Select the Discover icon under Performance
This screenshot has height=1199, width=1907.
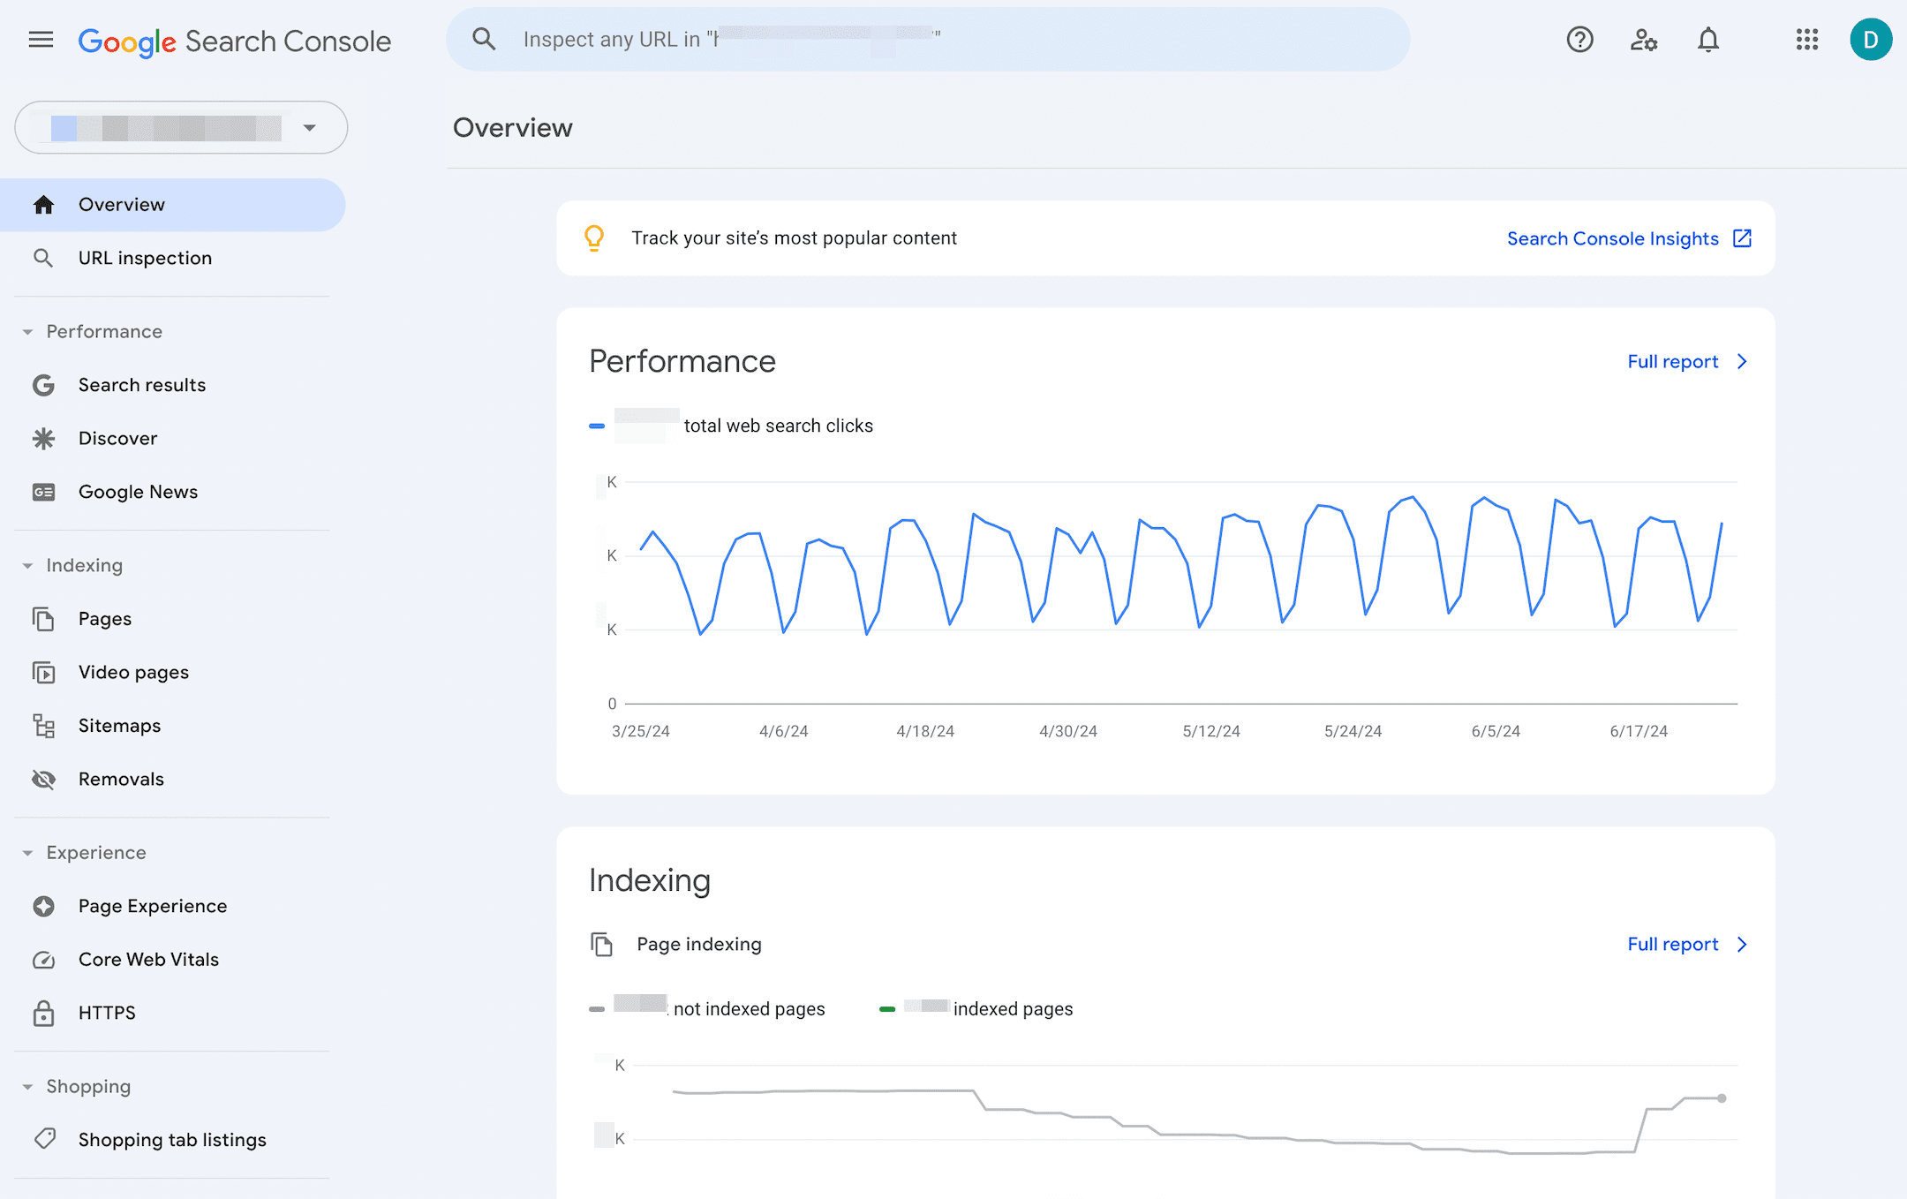pyautogui.click(x=42, y=438)
